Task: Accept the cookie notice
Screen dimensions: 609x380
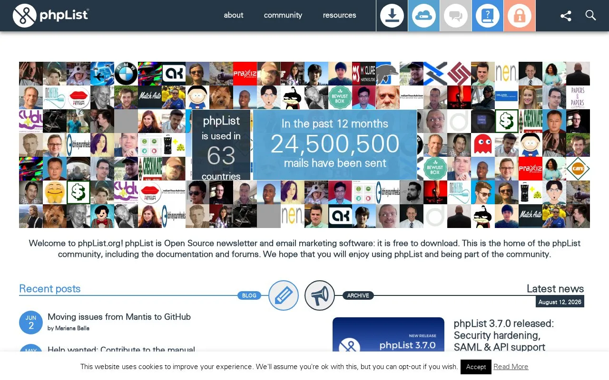Action: 476,367
